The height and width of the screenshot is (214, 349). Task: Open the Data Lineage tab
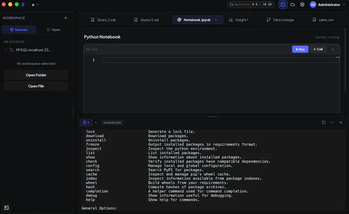point(280,20)
